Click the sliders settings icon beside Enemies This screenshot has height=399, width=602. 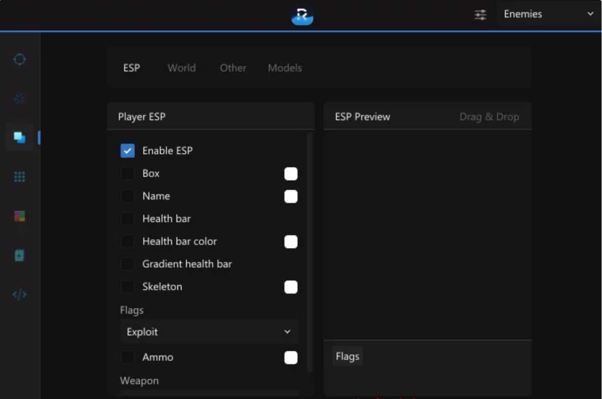[x=480, y=15]
